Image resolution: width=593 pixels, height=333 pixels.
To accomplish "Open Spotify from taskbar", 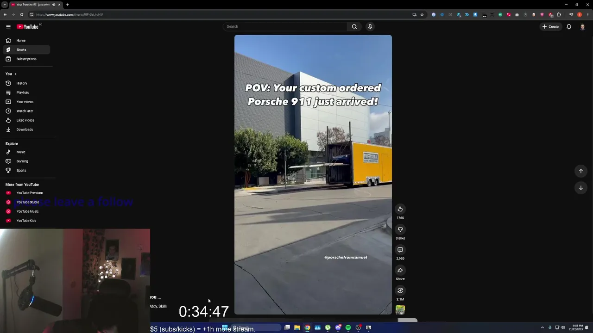I will point(348,327).
